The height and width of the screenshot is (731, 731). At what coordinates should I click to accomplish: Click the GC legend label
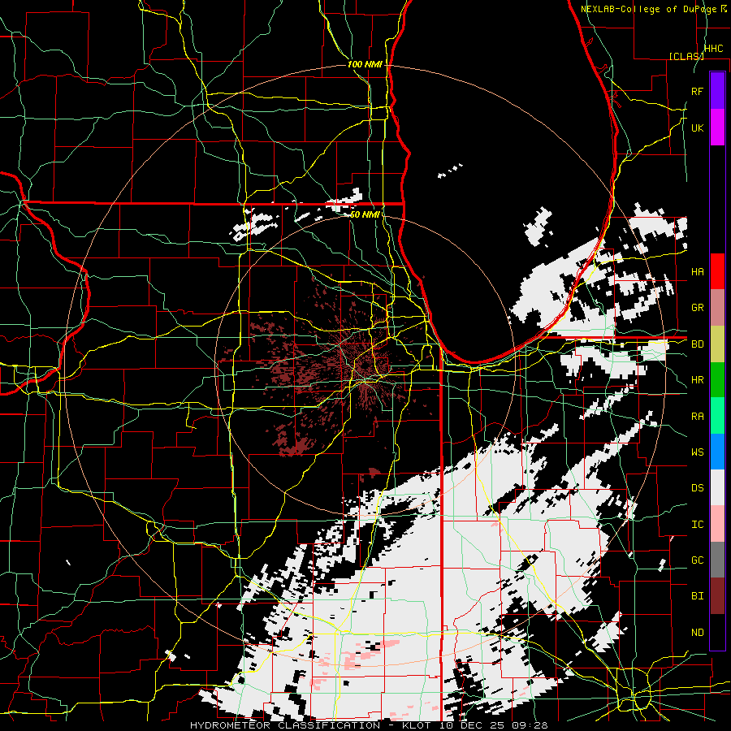click(x=697, y=560)
